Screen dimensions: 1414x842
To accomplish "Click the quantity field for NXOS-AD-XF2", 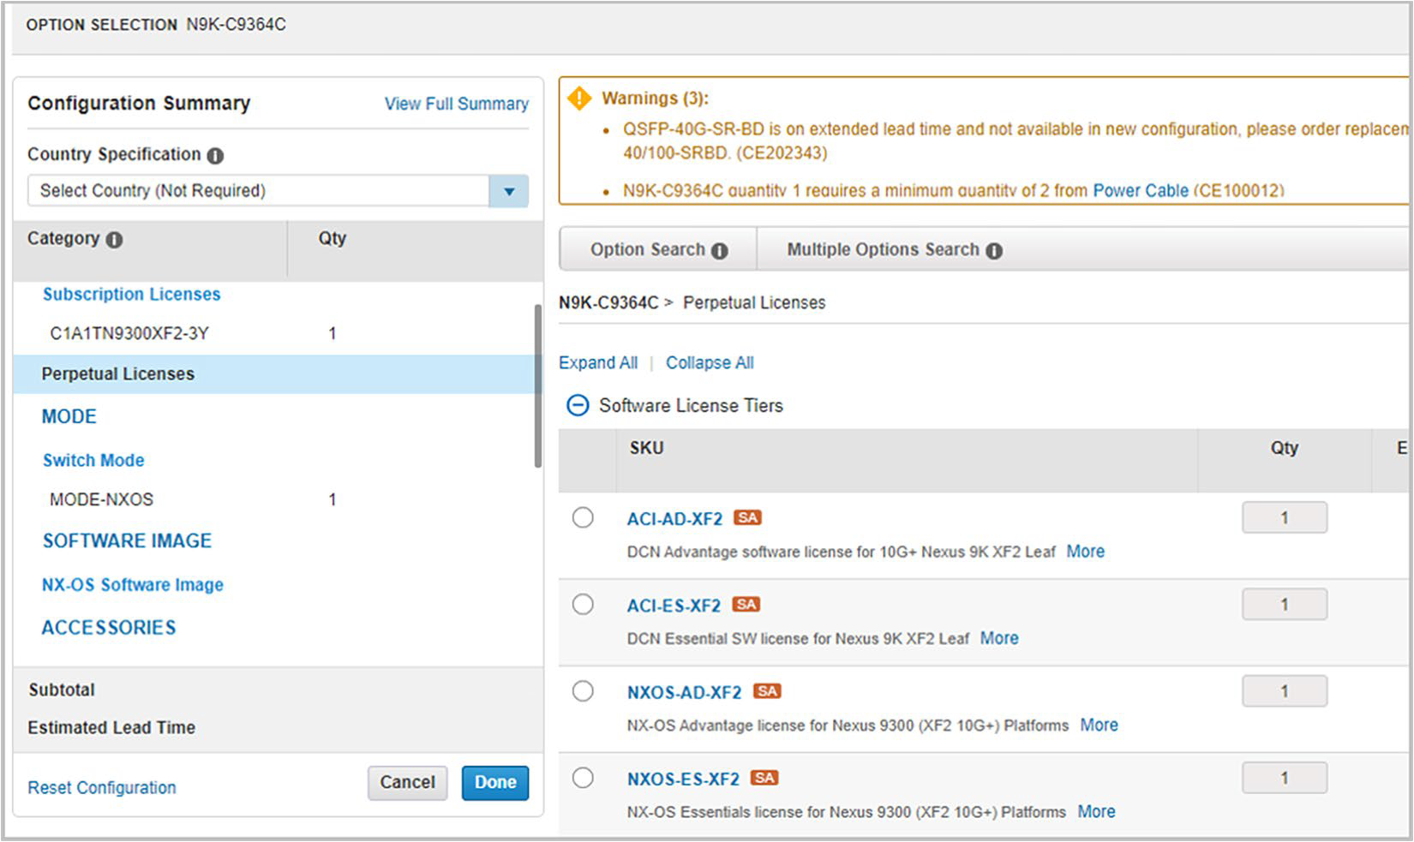I will point(1284,690).
